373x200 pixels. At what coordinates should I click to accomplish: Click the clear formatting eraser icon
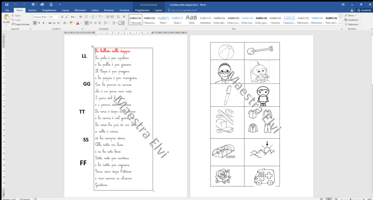[x=81, y=17]
